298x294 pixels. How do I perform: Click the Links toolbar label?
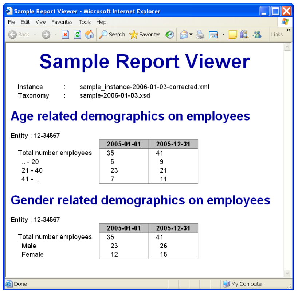(x=277, y=35)
